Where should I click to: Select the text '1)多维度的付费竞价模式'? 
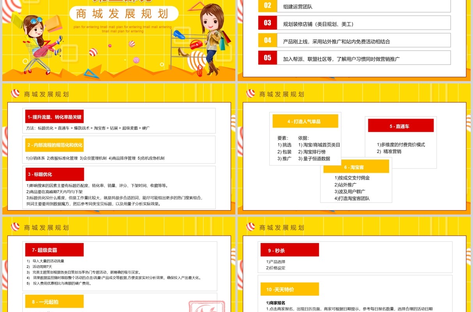point(401,145)
